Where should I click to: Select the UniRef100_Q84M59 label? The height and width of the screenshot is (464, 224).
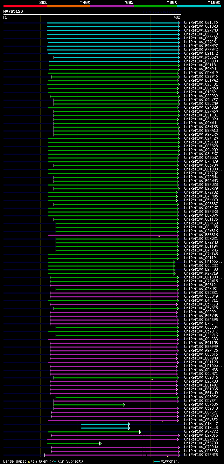(201, 88)
